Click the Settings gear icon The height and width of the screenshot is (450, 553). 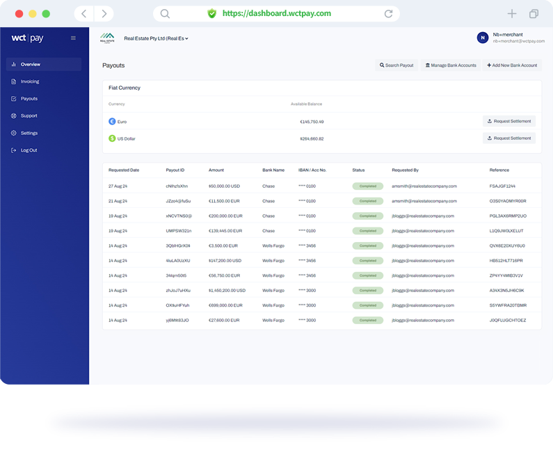pos(14,133)
